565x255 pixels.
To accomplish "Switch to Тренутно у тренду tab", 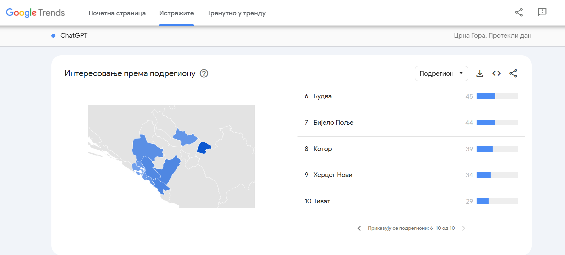I will tap(236, 13).
